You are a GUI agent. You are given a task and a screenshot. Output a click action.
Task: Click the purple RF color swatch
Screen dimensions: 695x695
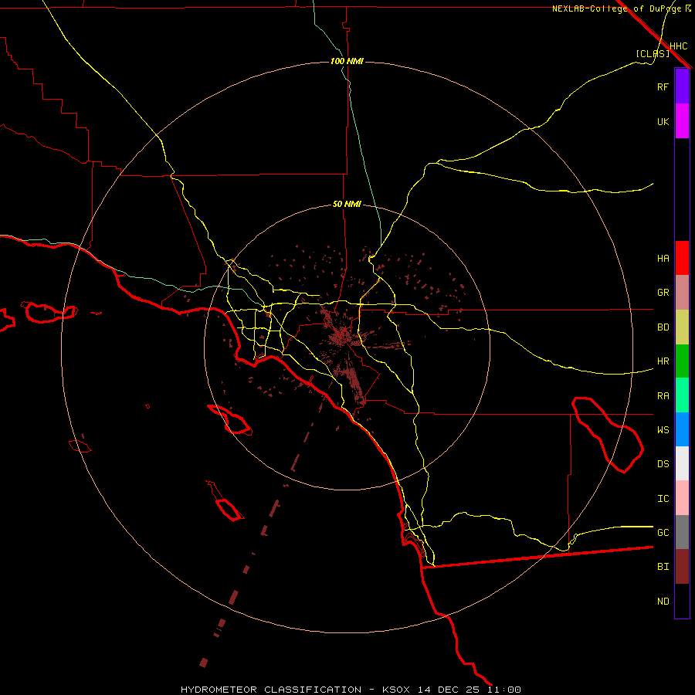[682, 86]
